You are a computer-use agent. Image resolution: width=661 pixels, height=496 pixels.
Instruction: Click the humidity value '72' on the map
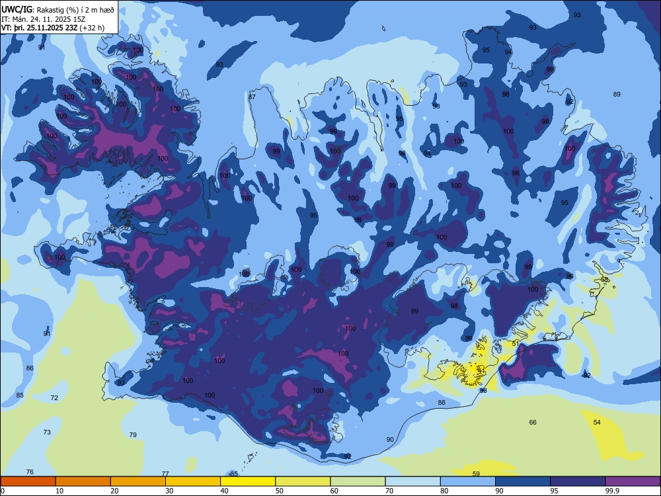coord(54,397)
